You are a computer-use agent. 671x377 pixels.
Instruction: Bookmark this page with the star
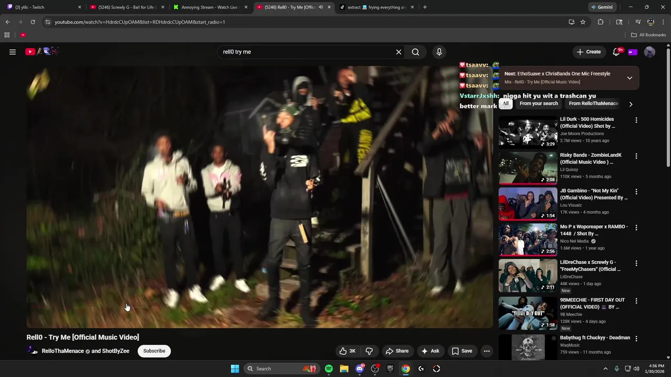[583, 22]
